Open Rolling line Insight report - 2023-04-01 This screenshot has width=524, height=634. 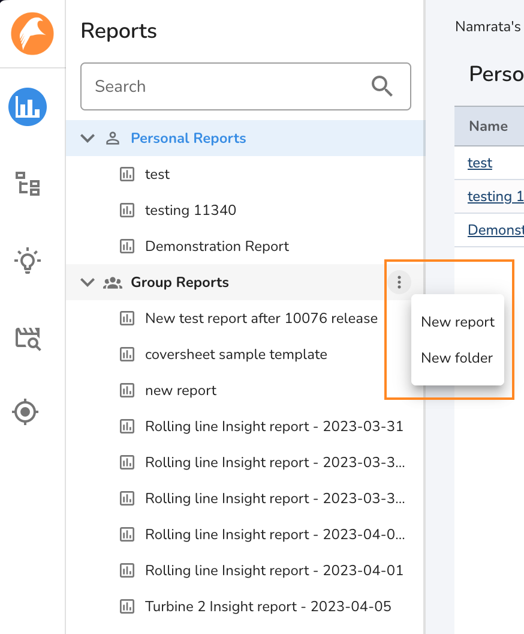point(274,570)
